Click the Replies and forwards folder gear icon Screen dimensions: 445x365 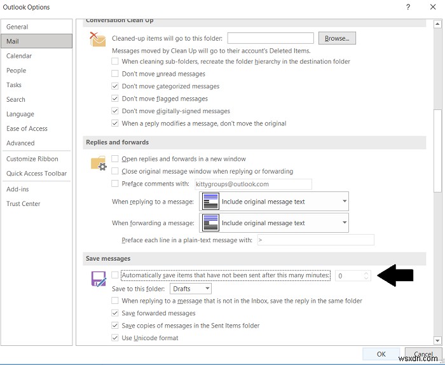[99, 163]
